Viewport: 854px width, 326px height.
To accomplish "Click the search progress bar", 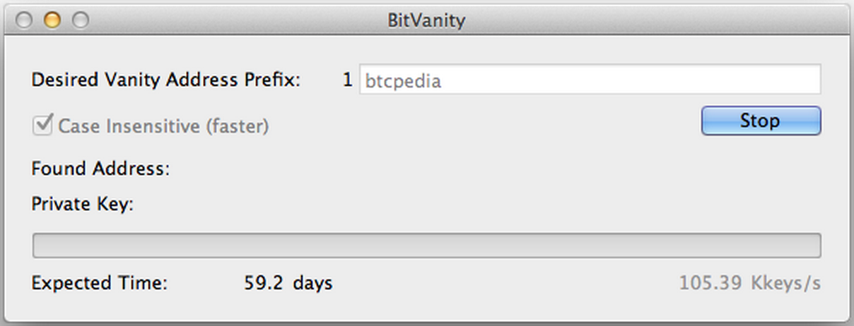I will tap(426, 246).
